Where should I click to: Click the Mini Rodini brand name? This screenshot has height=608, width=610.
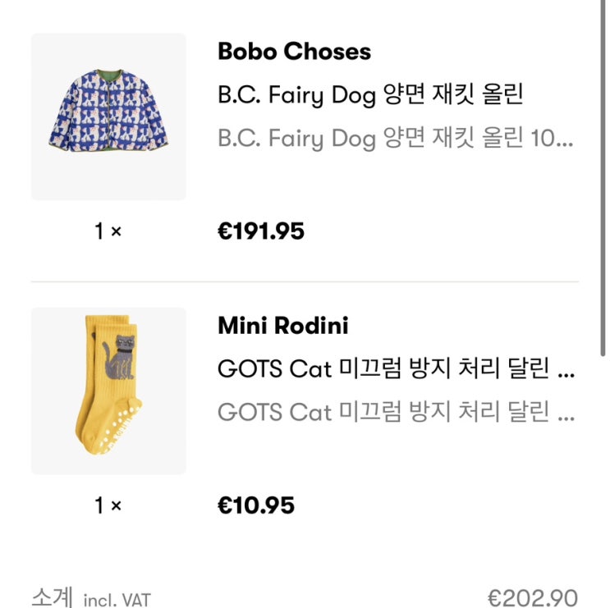(x=282, y=326)
